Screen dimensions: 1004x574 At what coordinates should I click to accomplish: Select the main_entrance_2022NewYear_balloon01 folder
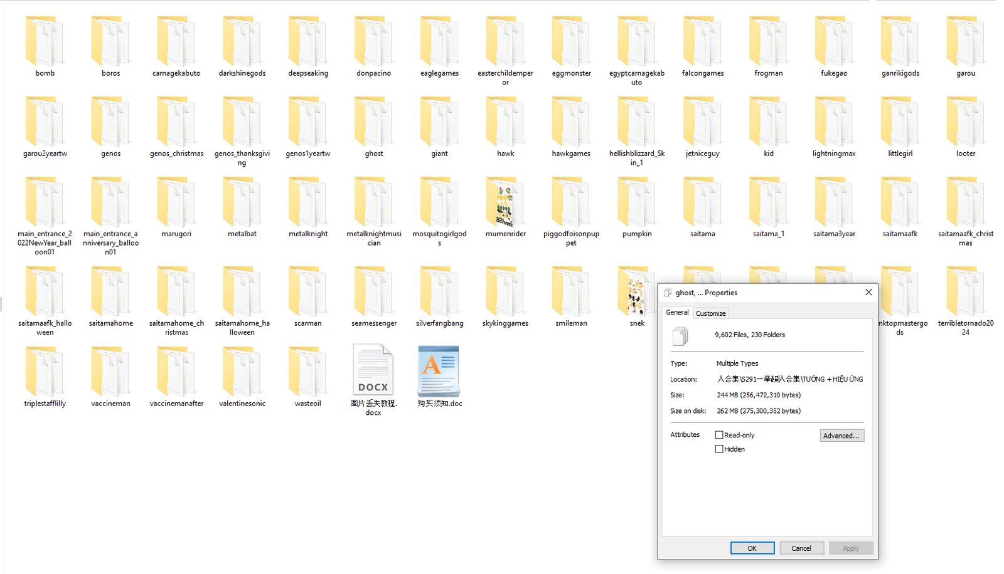pos(45,203)
